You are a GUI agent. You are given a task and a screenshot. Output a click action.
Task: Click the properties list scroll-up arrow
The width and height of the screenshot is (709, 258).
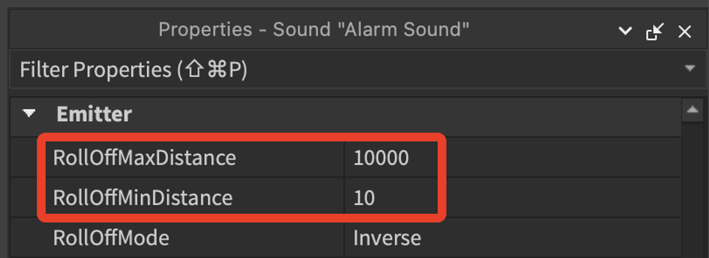coord(692,110)
